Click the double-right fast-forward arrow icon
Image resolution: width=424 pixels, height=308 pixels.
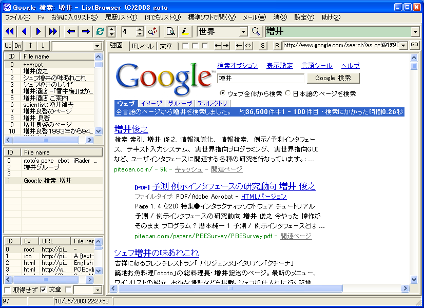[x=53, y=32]
